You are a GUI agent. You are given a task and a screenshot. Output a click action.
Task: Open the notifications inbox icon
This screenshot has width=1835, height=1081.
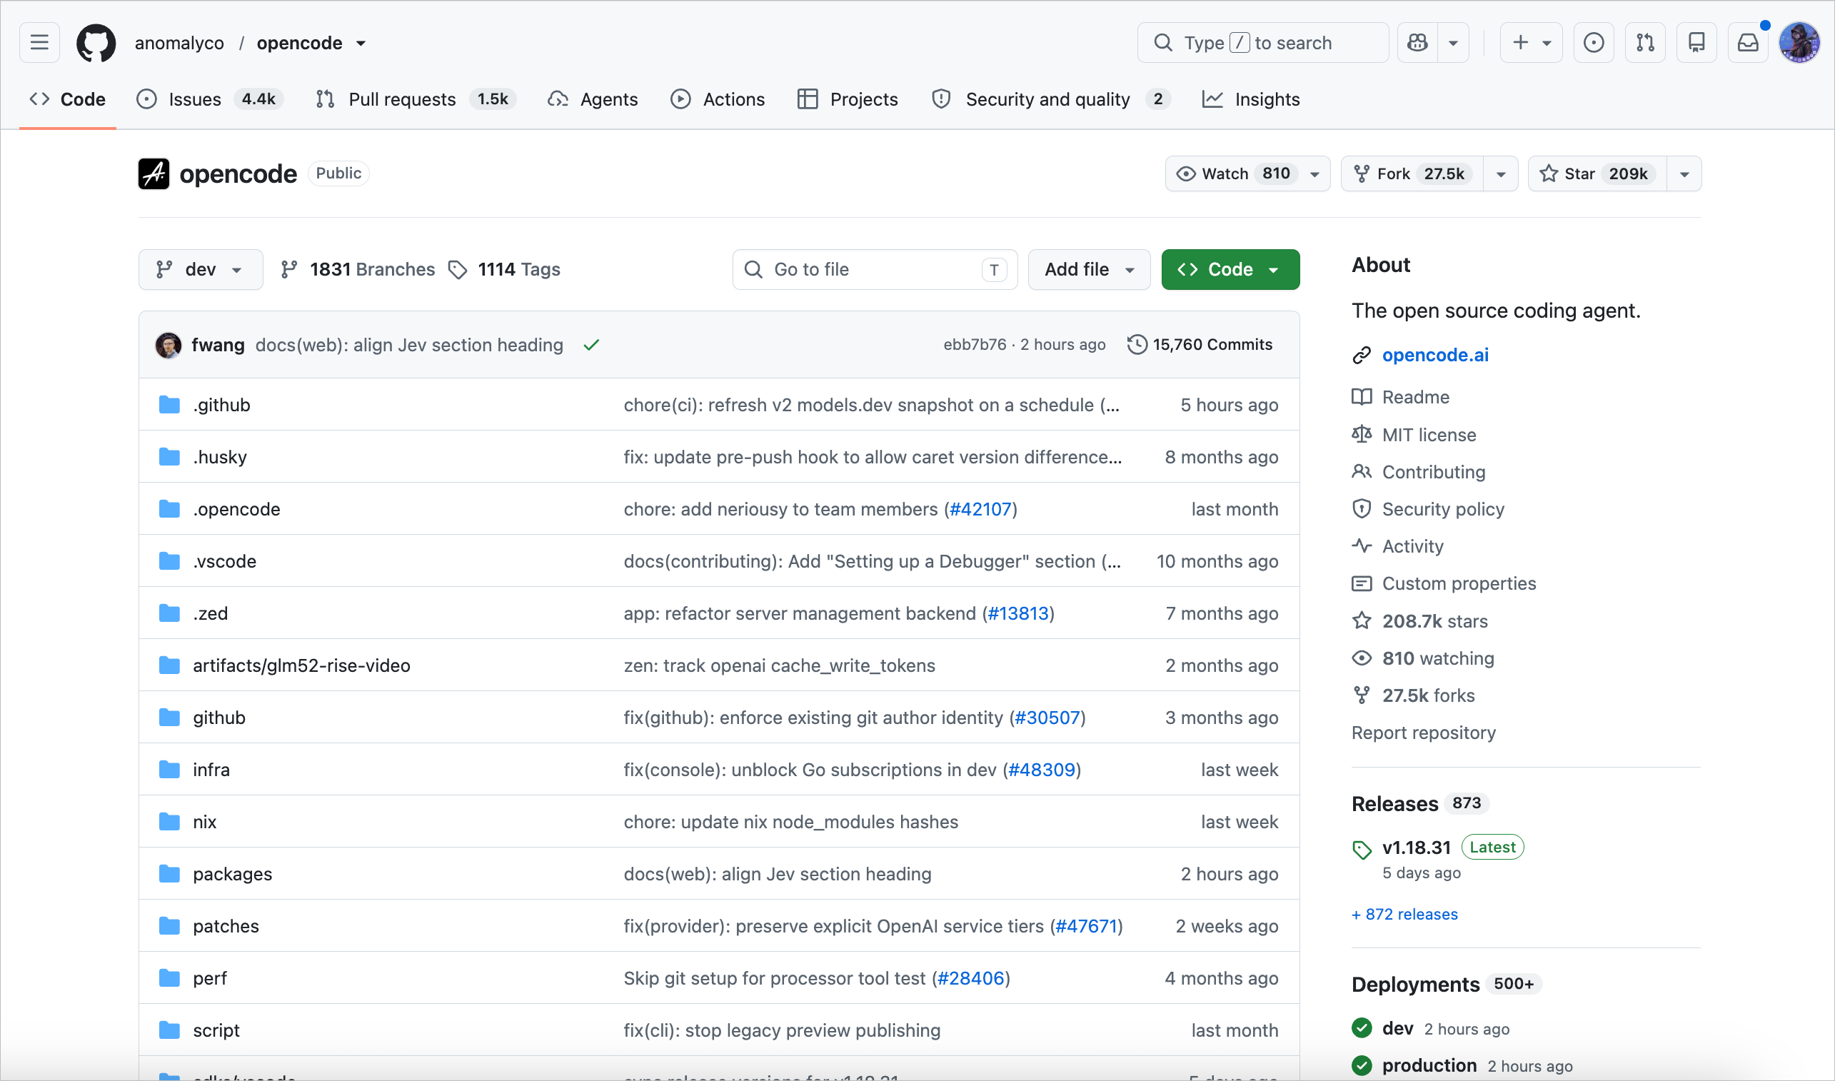[x=1748, y=43]
